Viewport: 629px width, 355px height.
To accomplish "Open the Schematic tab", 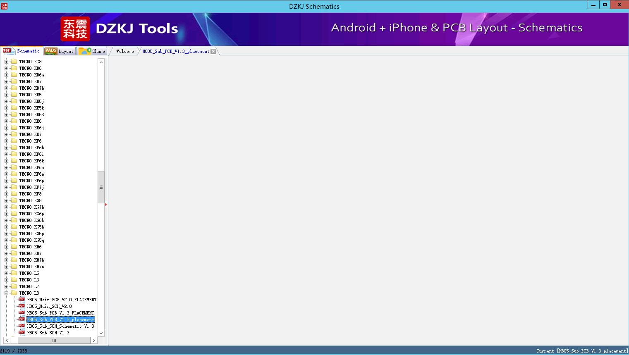I will (x=22, y=51).
